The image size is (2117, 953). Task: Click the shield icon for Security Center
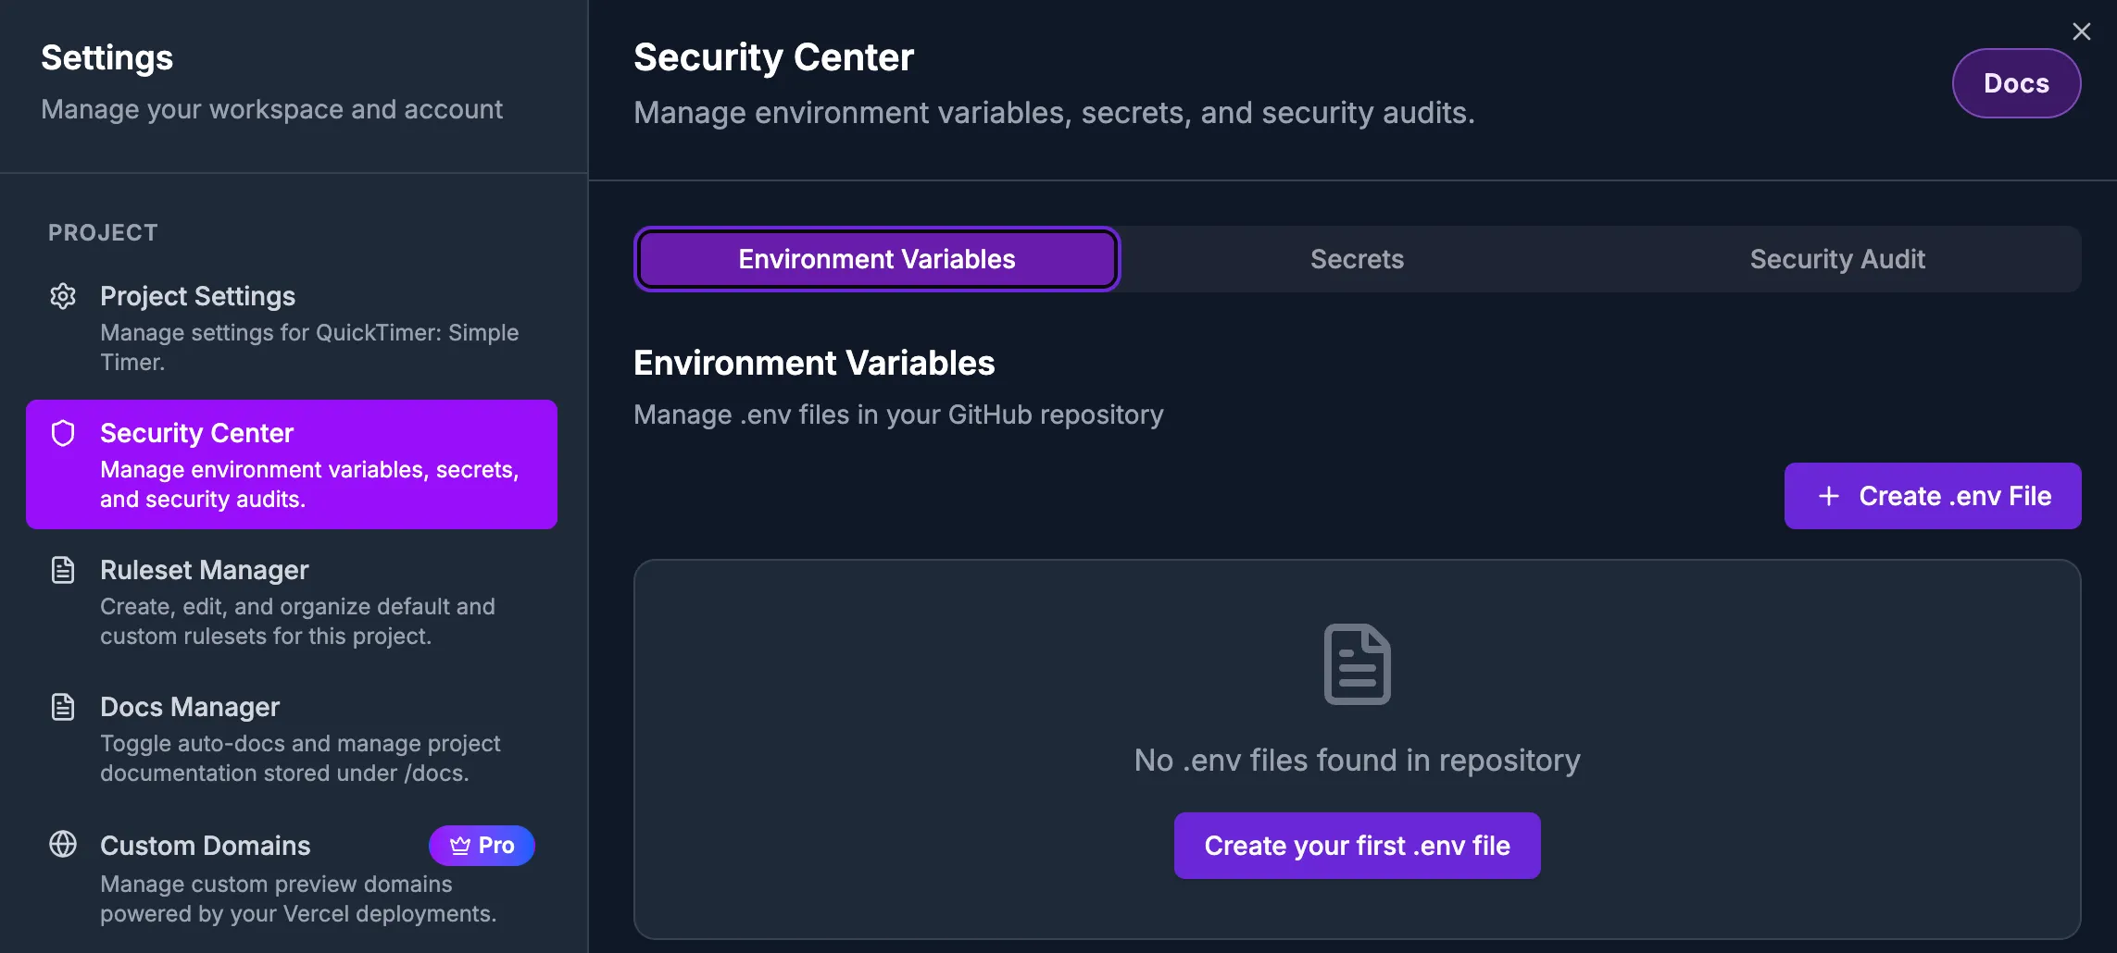(63, 433)
